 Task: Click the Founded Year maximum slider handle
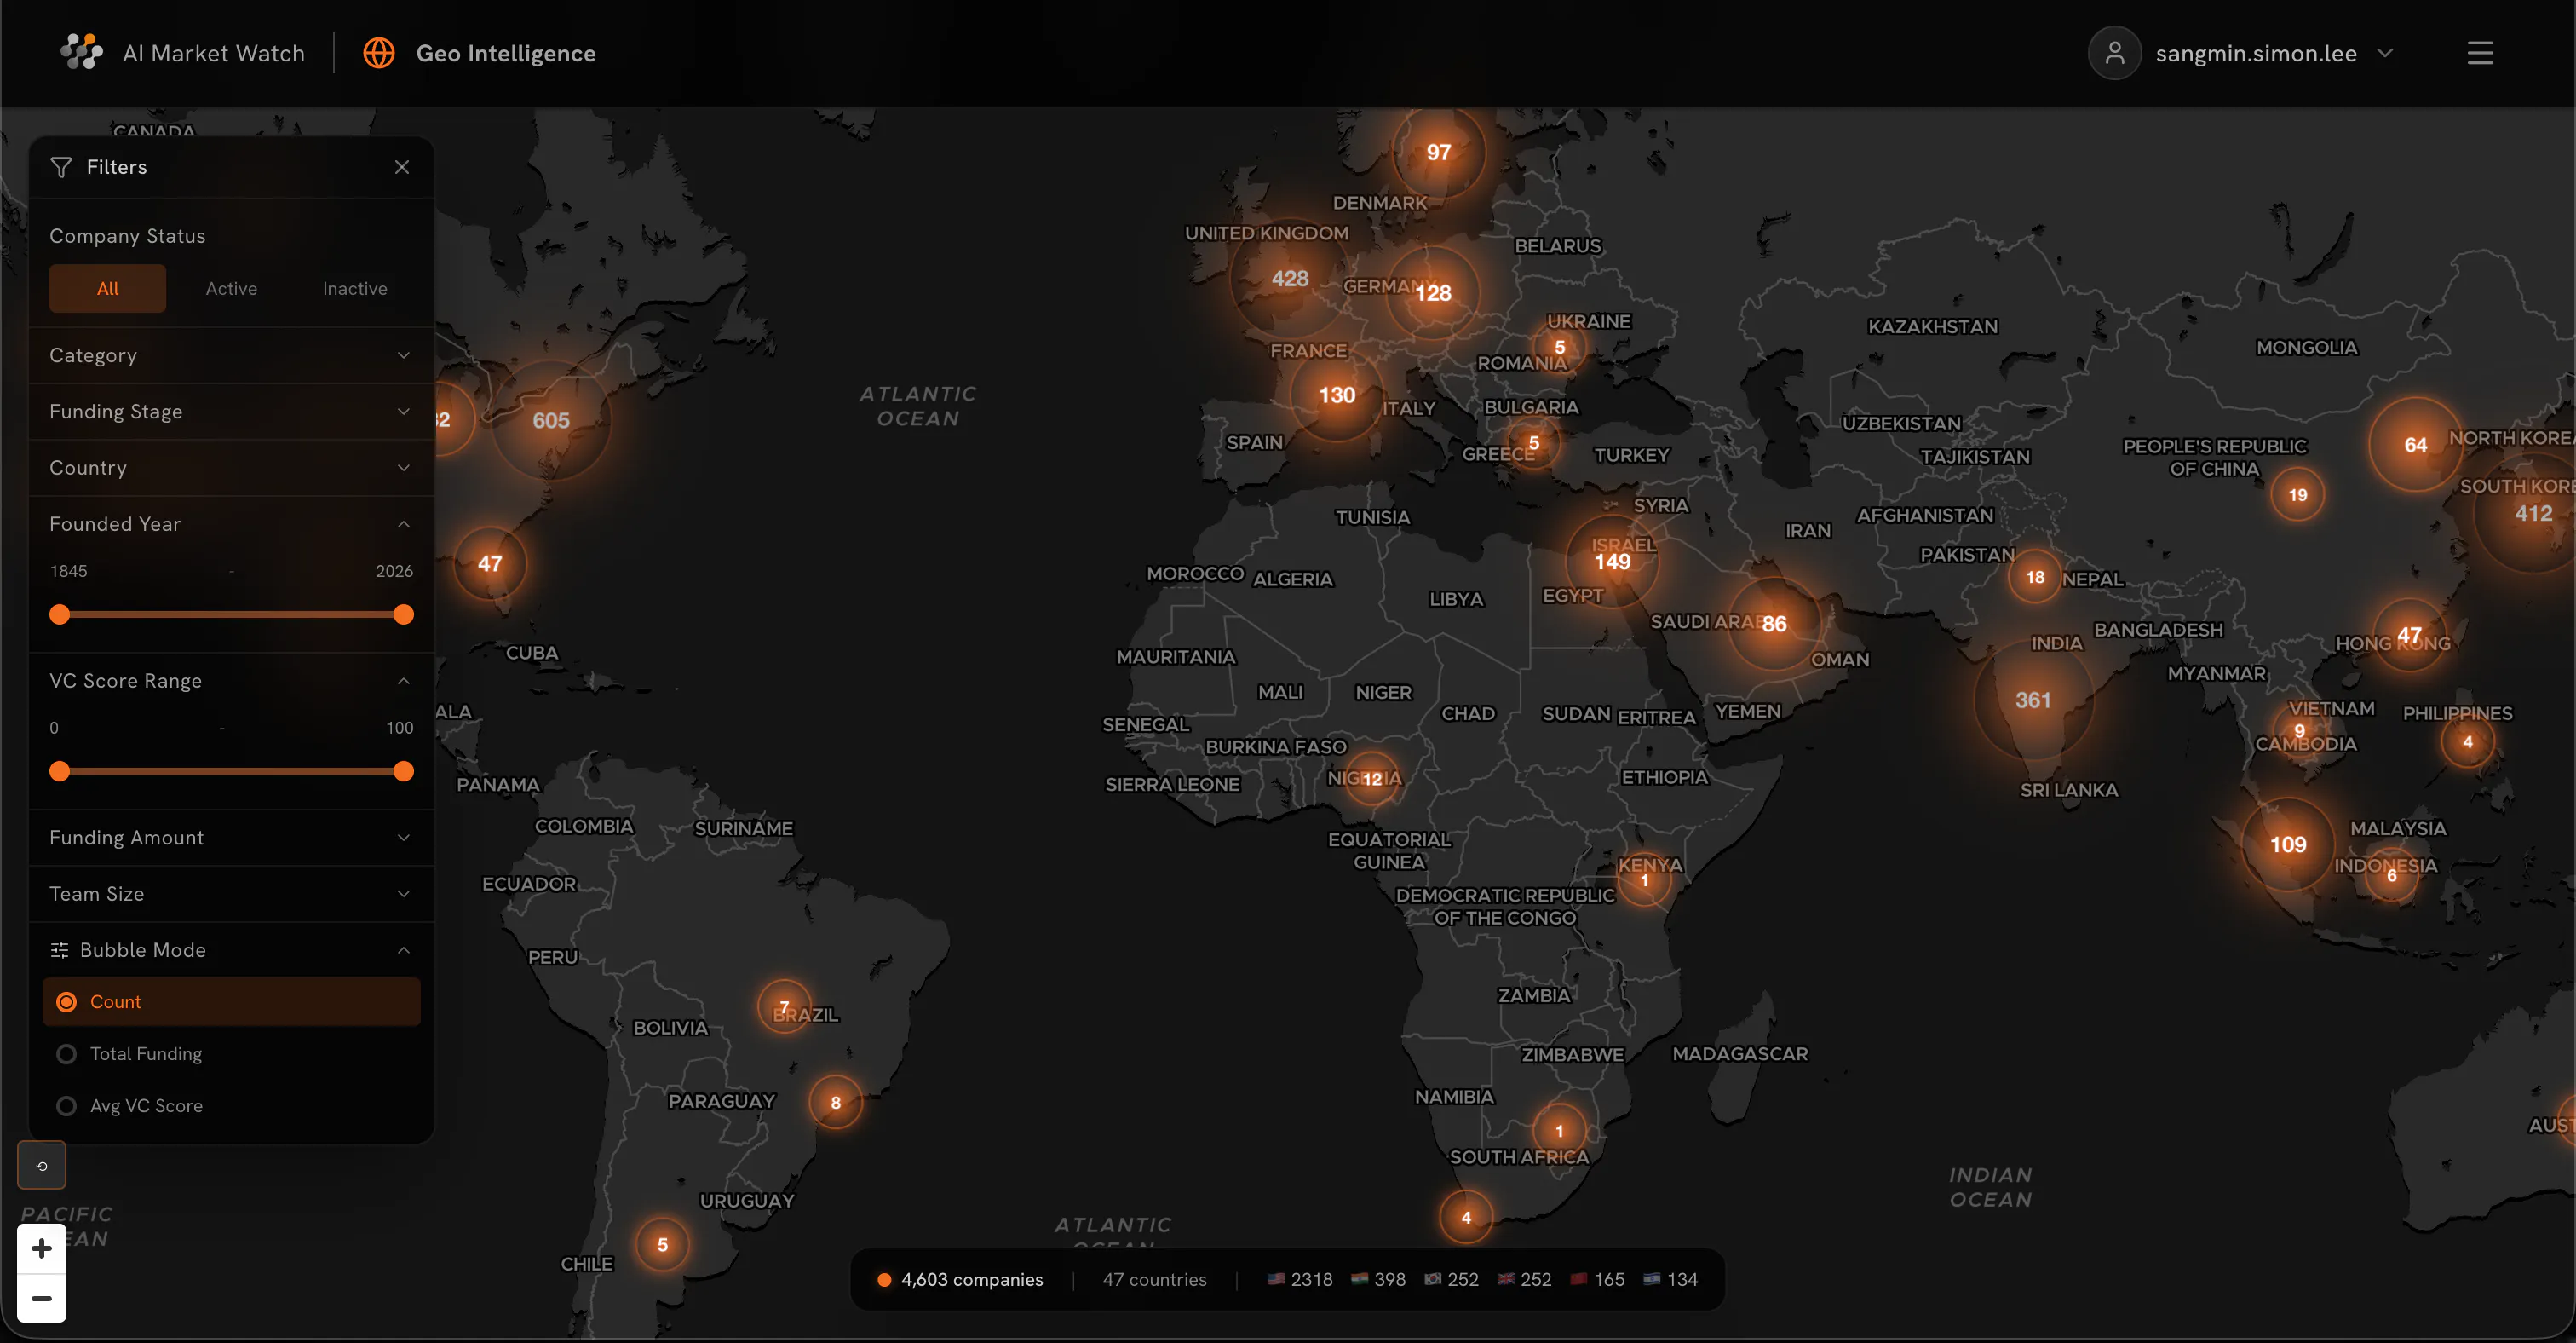coord(403,614)
